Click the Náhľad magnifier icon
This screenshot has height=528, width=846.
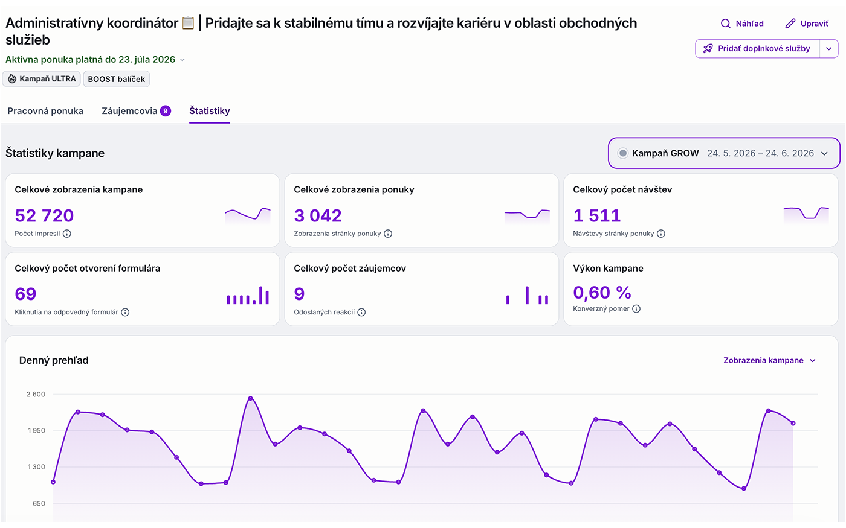pos(726,24)
